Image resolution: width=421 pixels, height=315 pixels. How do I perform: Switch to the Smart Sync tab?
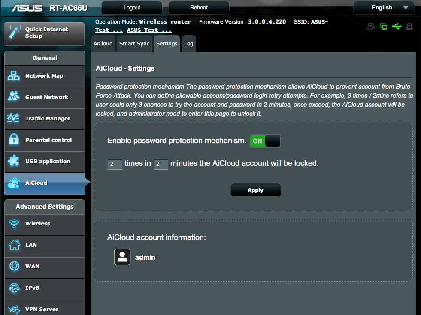[134, 43]
